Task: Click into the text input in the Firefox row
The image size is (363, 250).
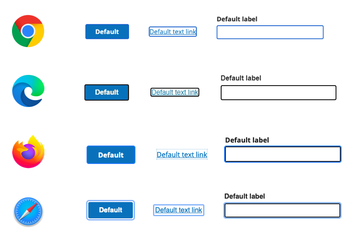Action: point(283,154)
